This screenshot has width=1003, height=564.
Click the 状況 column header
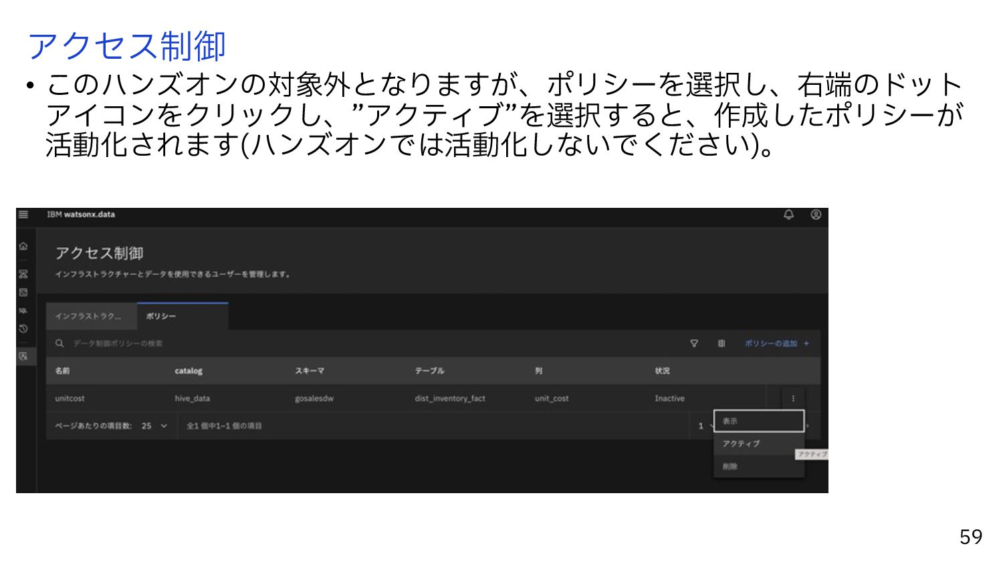coord(662,371)
